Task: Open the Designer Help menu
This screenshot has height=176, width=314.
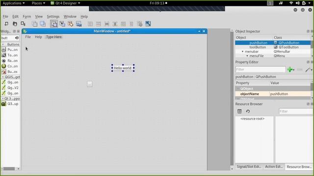Action: pyautogui.click(x=84, y=17)
